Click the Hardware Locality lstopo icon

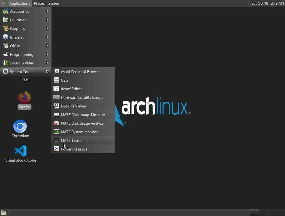[56, 97]
